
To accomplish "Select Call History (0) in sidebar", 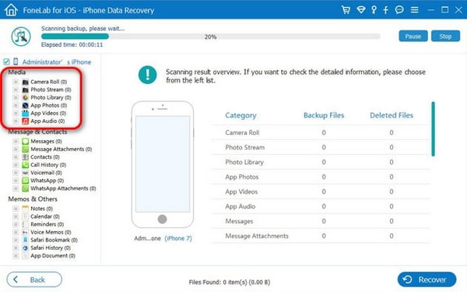I will click(x=48, y=165).
